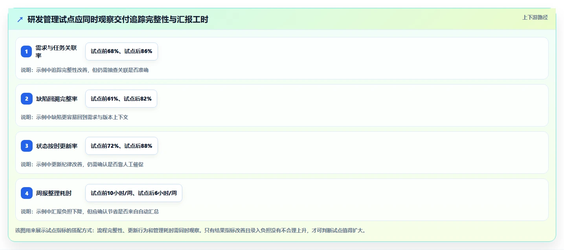Screen dimensions: 564x250
Task: Click the 试点前10小时/周、试点后6小时/周 value box
Action: point(134,193)
